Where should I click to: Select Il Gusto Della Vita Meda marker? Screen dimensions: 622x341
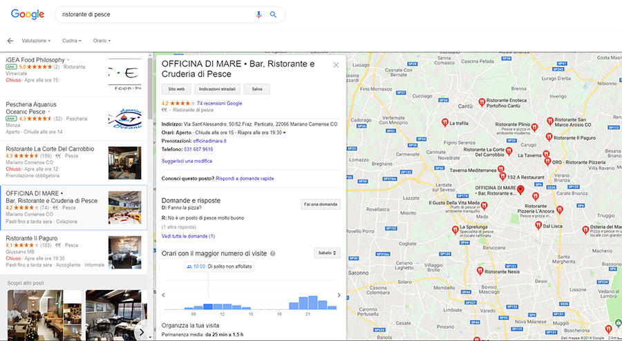click(484, 205)
